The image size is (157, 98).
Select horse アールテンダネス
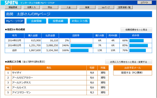[x=21, y=83]
